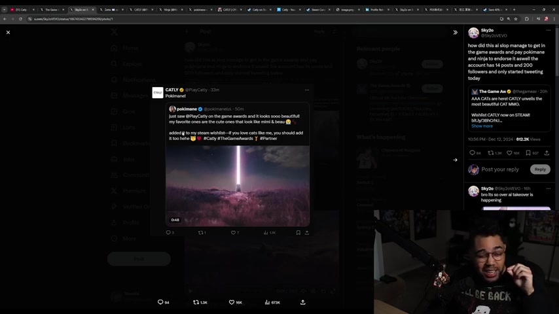The image size is (559, 314).
Task: Open The Game Awards quoted post header
Action: click(x=508, y=92)
